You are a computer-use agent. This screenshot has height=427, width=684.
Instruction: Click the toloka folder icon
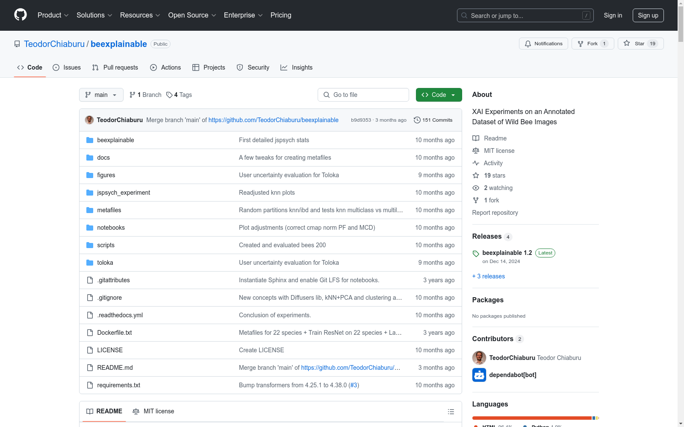(90, 263)
